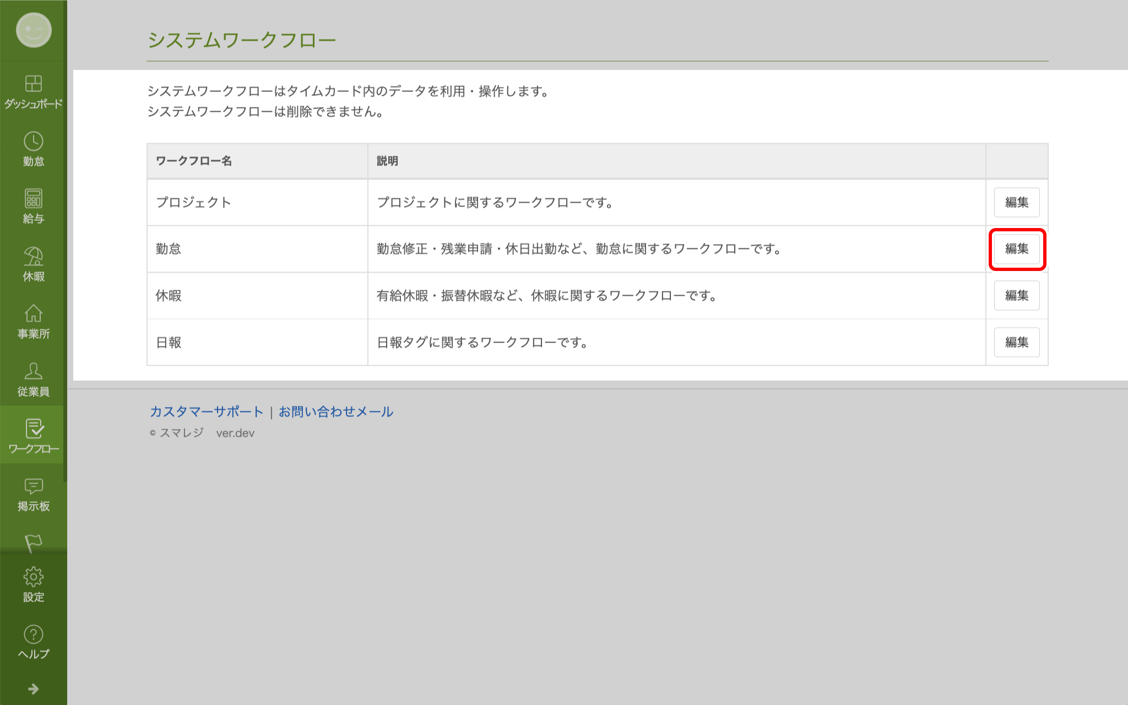Edit the 勤怠 workflow row
This screenshot has height=705, width=1128.
[1016, 249]
